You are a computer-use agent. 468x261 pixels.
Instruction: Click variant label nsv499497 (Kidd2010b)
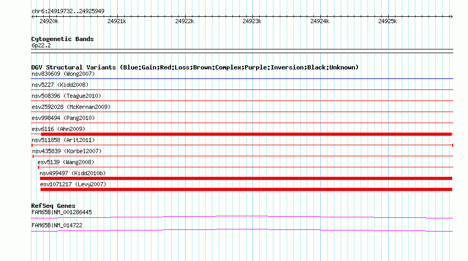[73, 173]
